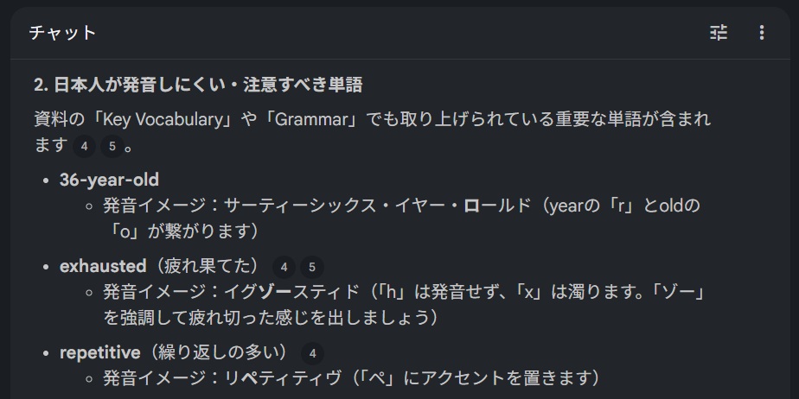799x399 pixels.
Task: Click the translation （疲れ果てた）
Action: [205, 266]
